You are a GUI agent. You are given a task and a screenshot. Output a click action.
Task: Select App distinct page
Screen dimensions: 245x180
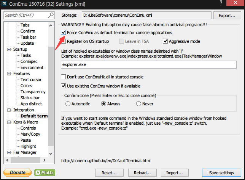click(31, 104)
